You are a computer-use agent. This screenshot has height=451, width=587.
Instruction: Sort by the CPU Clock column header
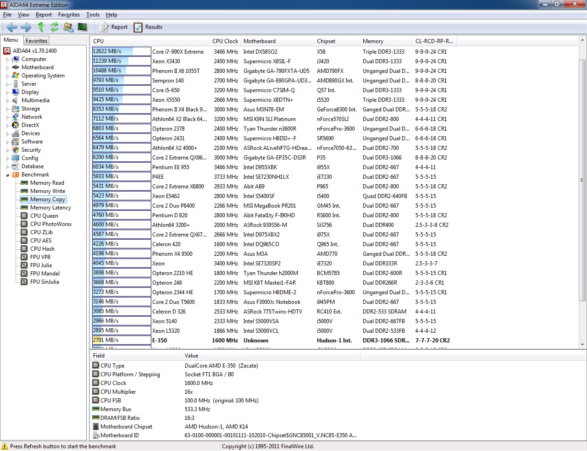pyautogui.click(x=225, y=41)
